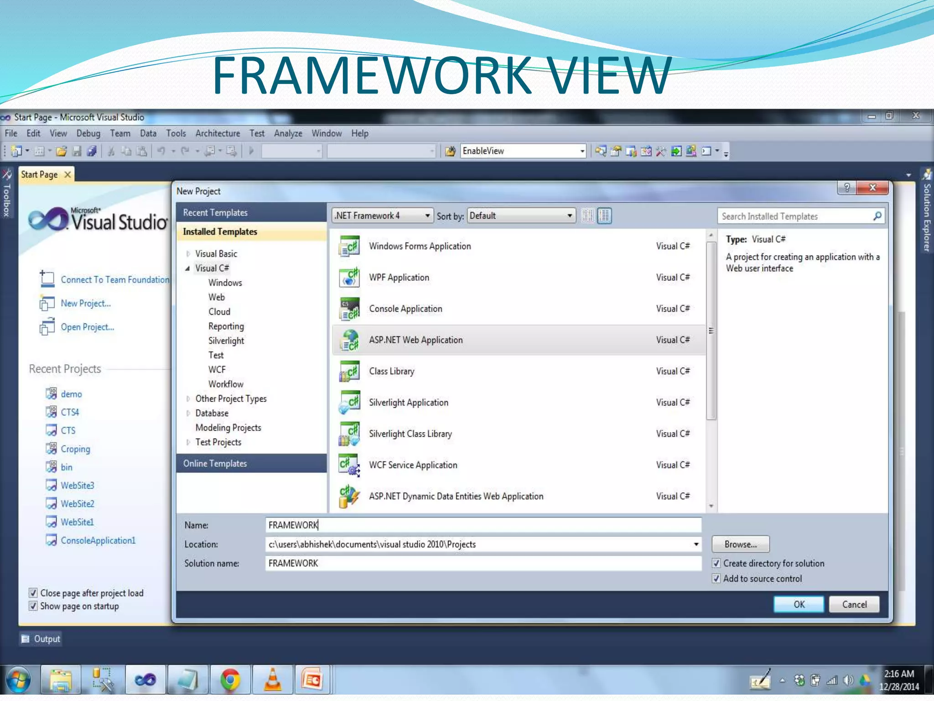The width and height of the screenshot is (934, 701).
Task: Open the Sort by Default dropdown
Action: click(x=521, y=215)
